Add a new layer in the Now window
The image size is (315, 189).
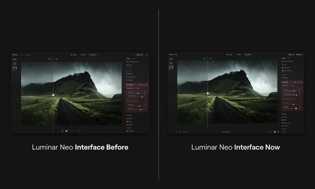[x=171, y=63]
